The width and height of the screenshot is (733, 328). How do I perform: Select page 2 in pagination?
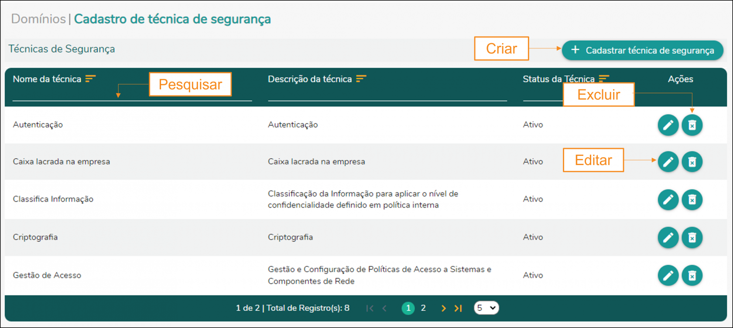(x=423, y=308)
